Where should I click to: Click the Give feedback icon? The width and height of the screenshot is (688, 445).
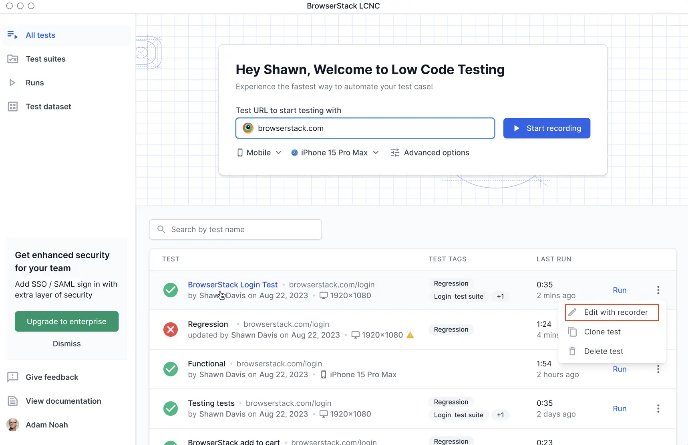coord(13,377)
